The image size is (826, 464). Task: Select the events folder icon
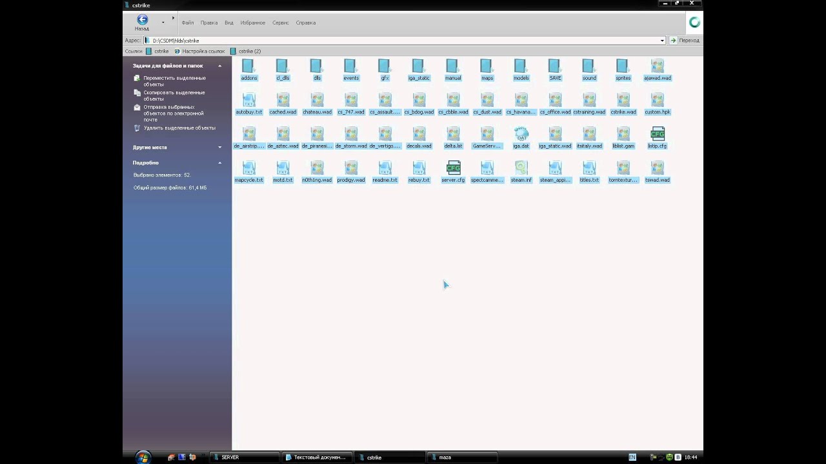pos(350,66)
